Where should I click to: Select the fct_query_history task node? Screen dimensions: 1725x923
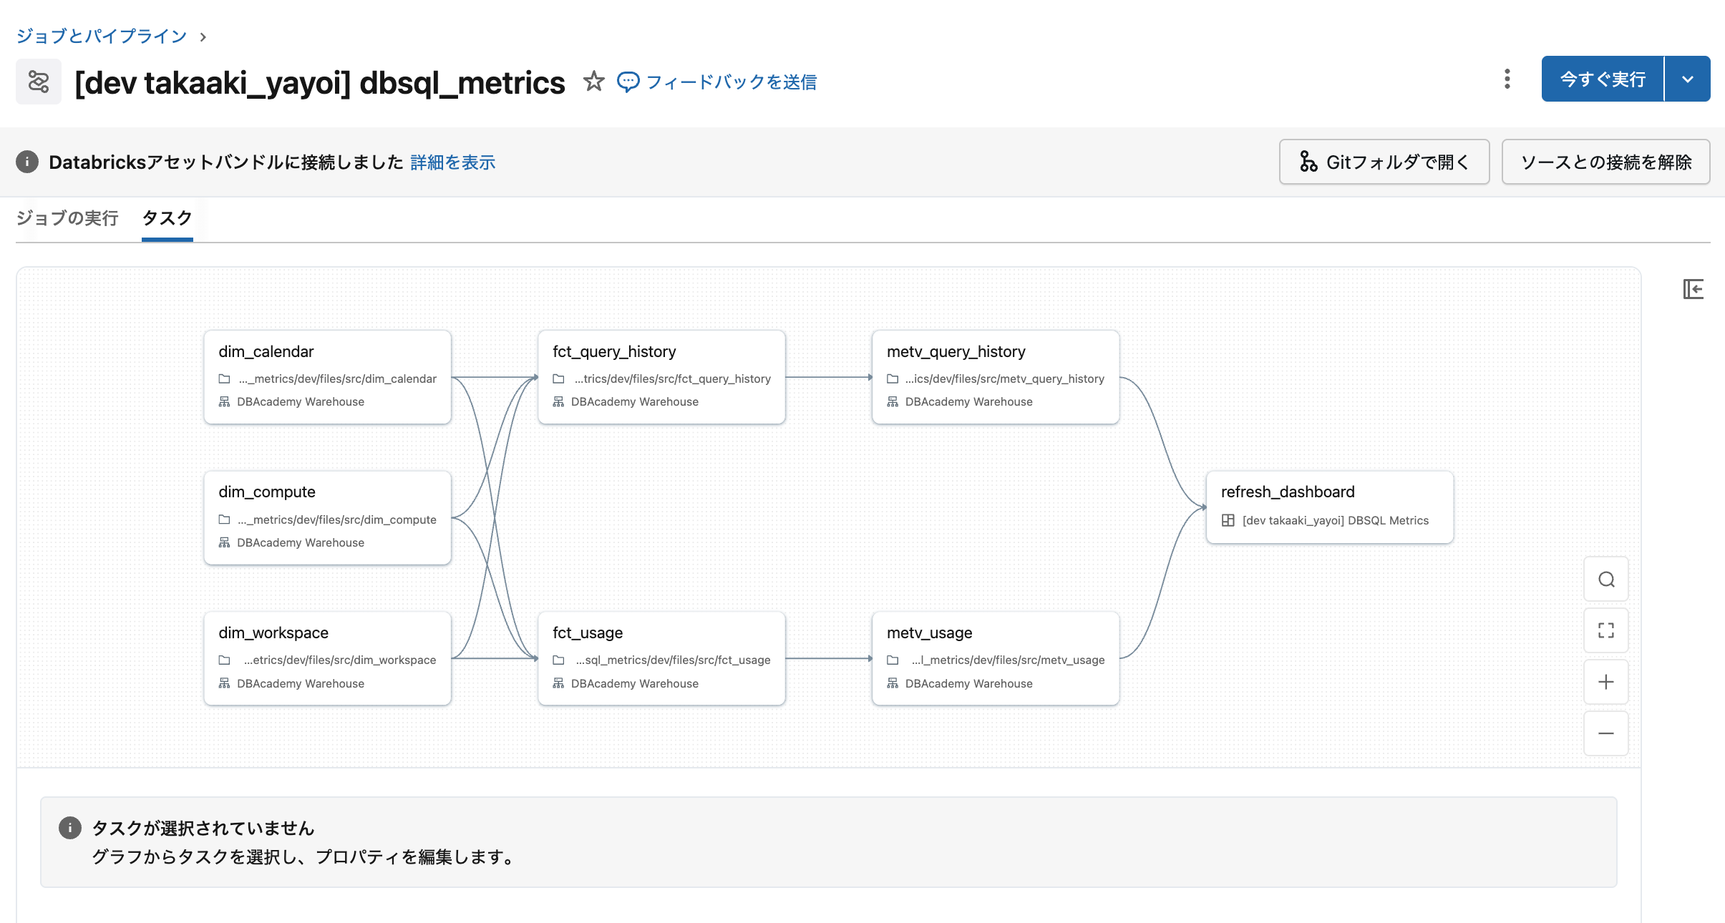pyautogui.click(x=661, y=376)
